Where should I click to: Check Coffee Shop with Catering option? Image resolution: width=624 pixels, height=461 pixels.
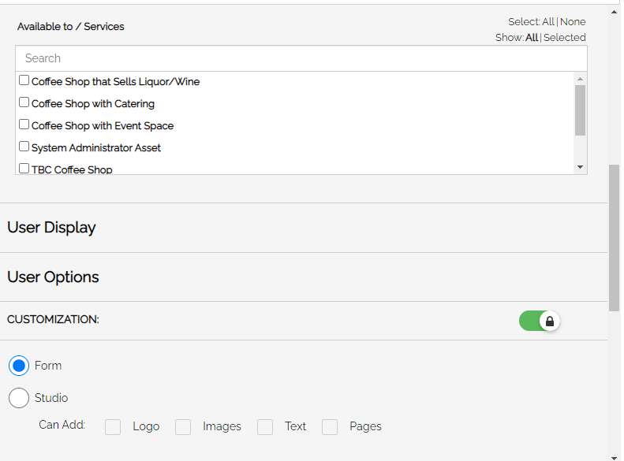click(x=24, y=102)
